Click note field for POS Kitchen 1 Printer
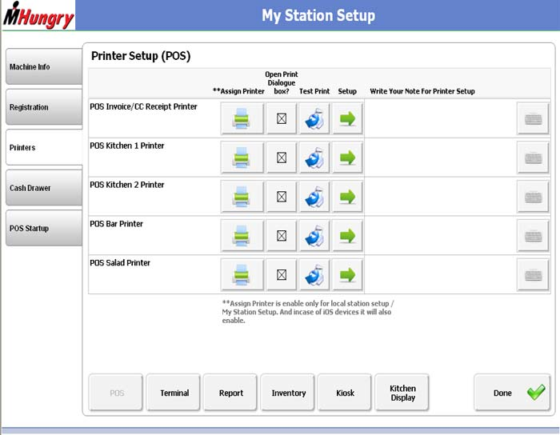 tap(440, 158)
